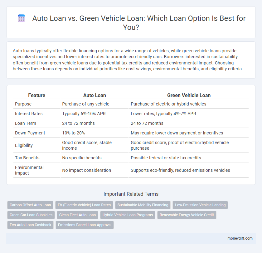The image size is (262, 253).
Task: Select the Low-Emission Vehicle Lending tag
Action: [x=200, y=205]
